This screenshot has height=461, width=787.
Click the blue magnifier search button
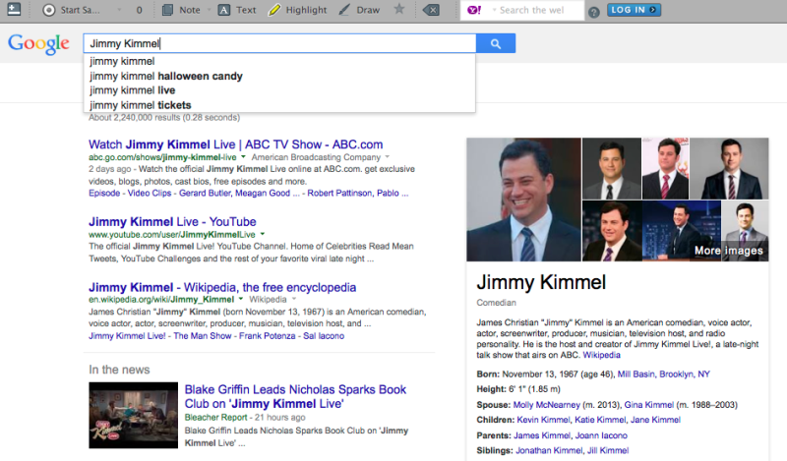click(x=496, y=43)
